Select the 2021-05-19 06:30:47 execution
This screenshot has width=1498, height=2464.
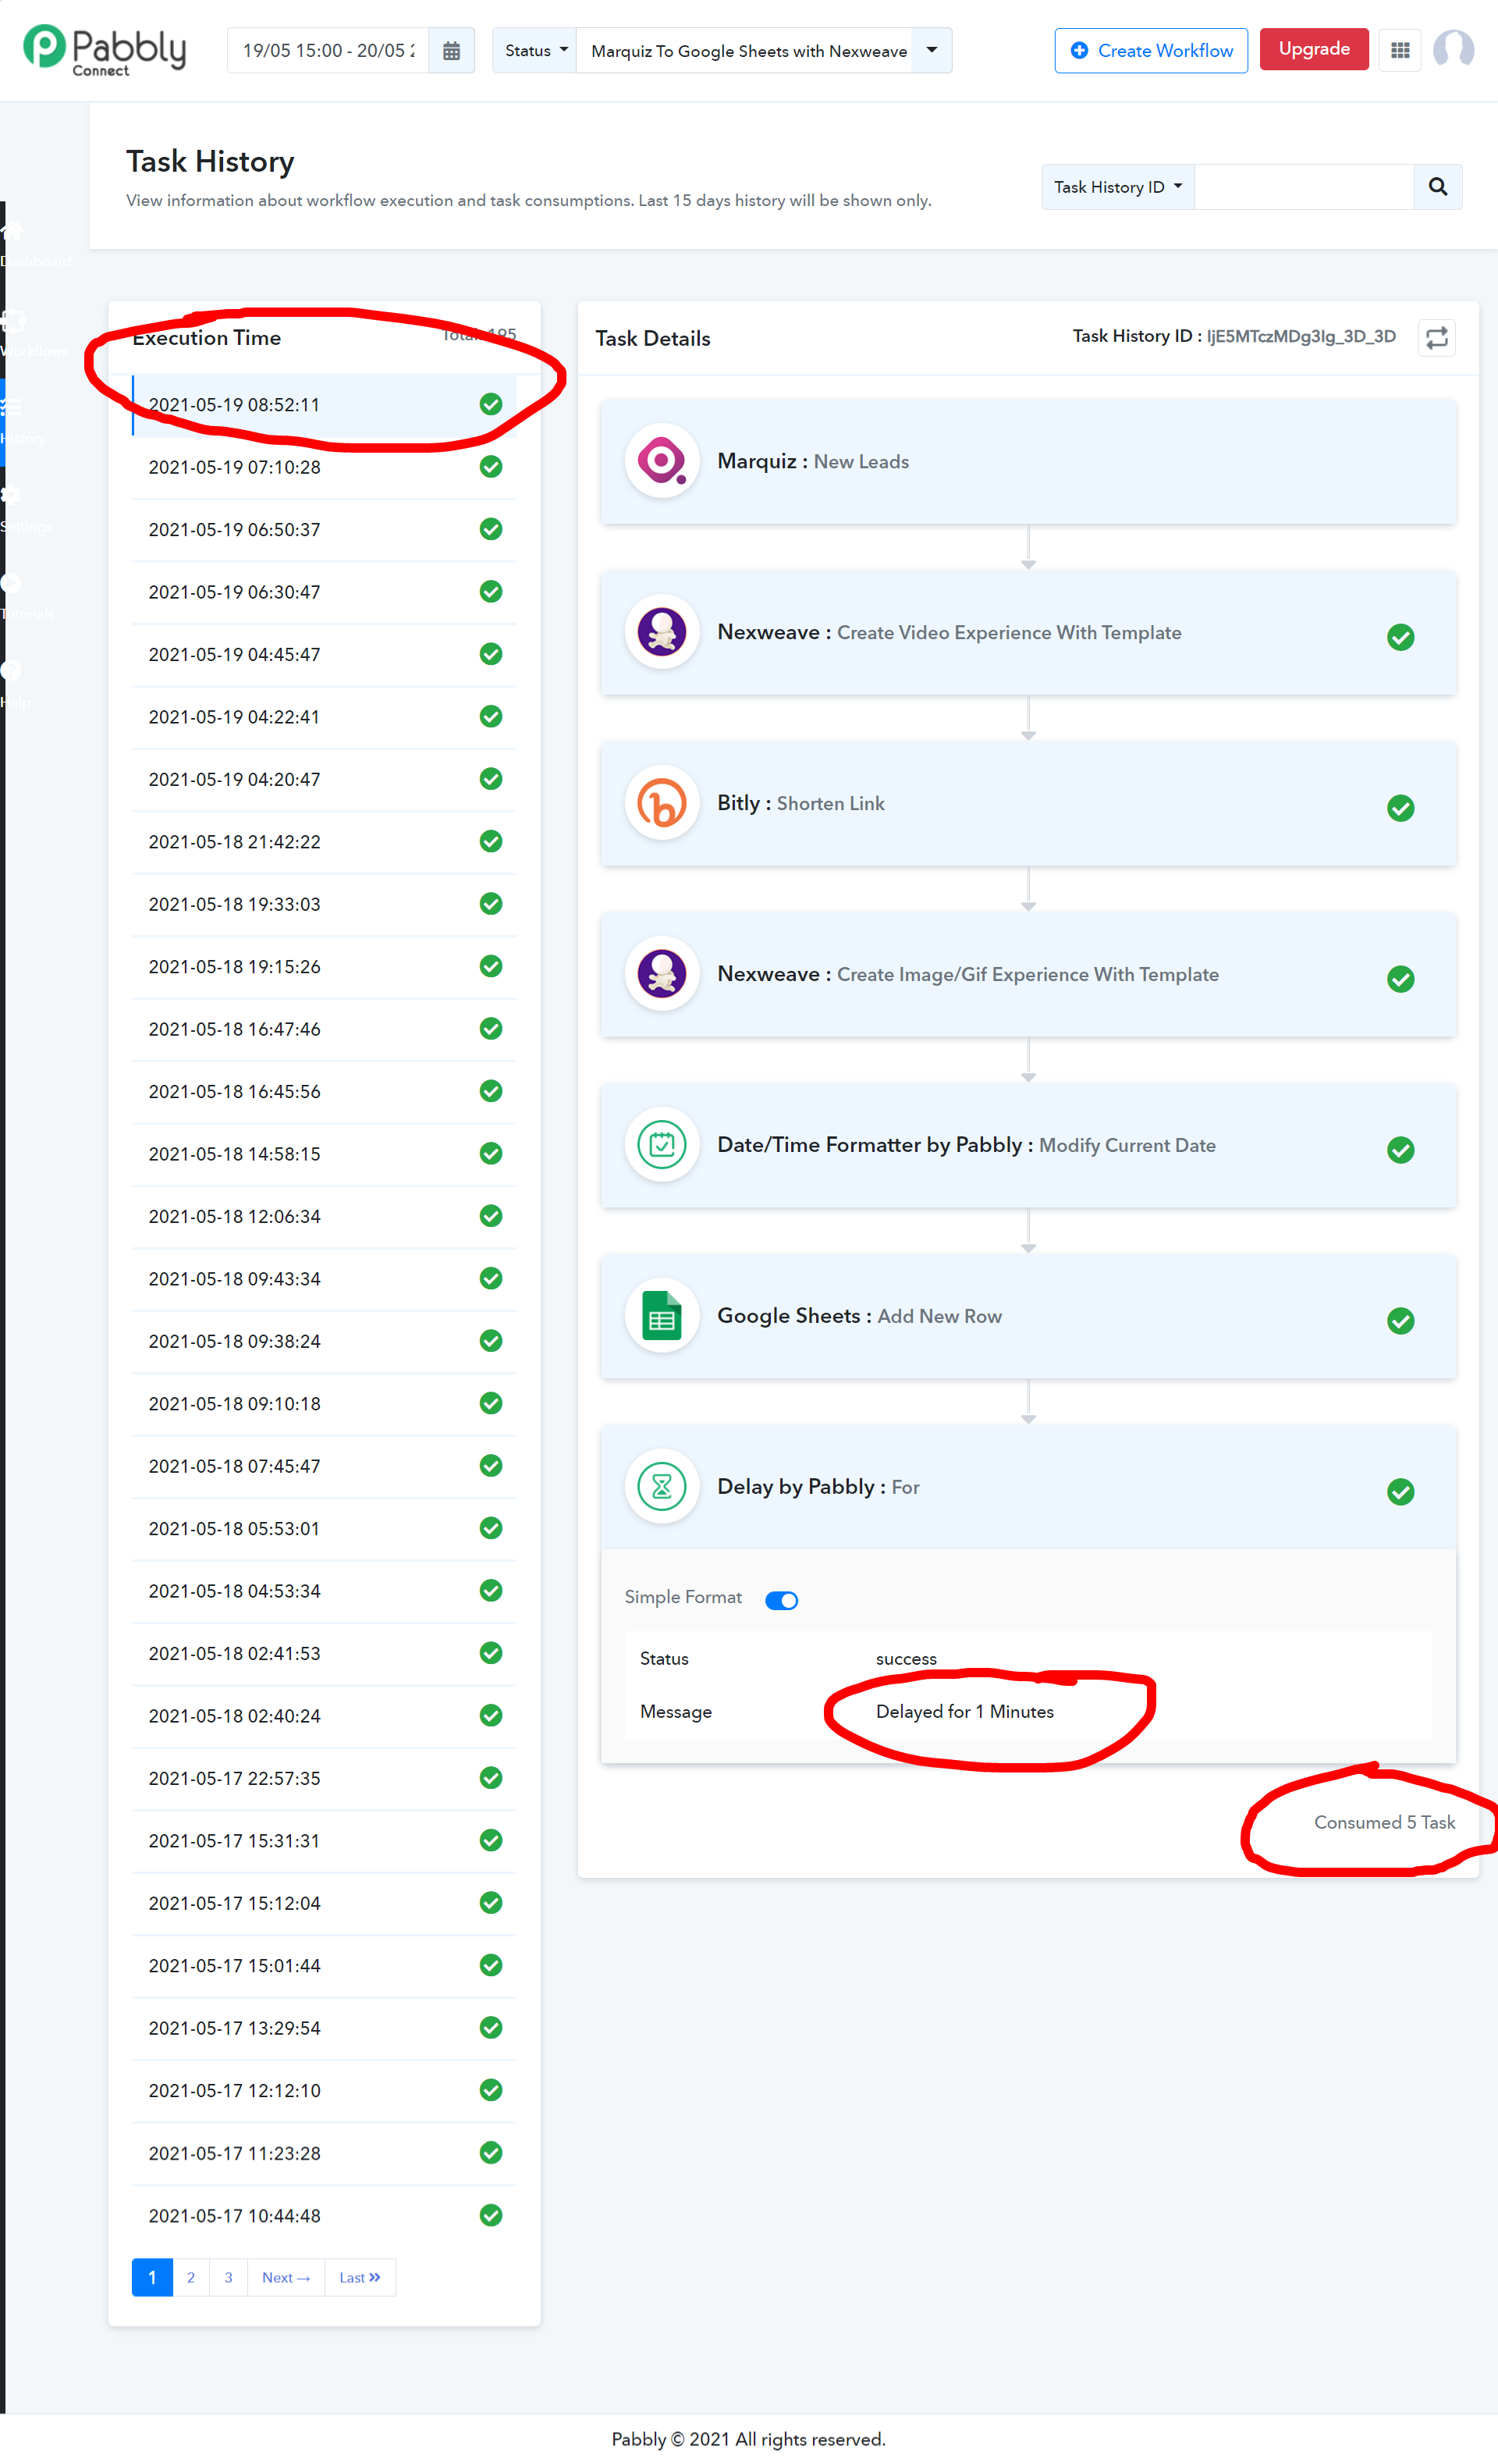(x=325, y=592)
